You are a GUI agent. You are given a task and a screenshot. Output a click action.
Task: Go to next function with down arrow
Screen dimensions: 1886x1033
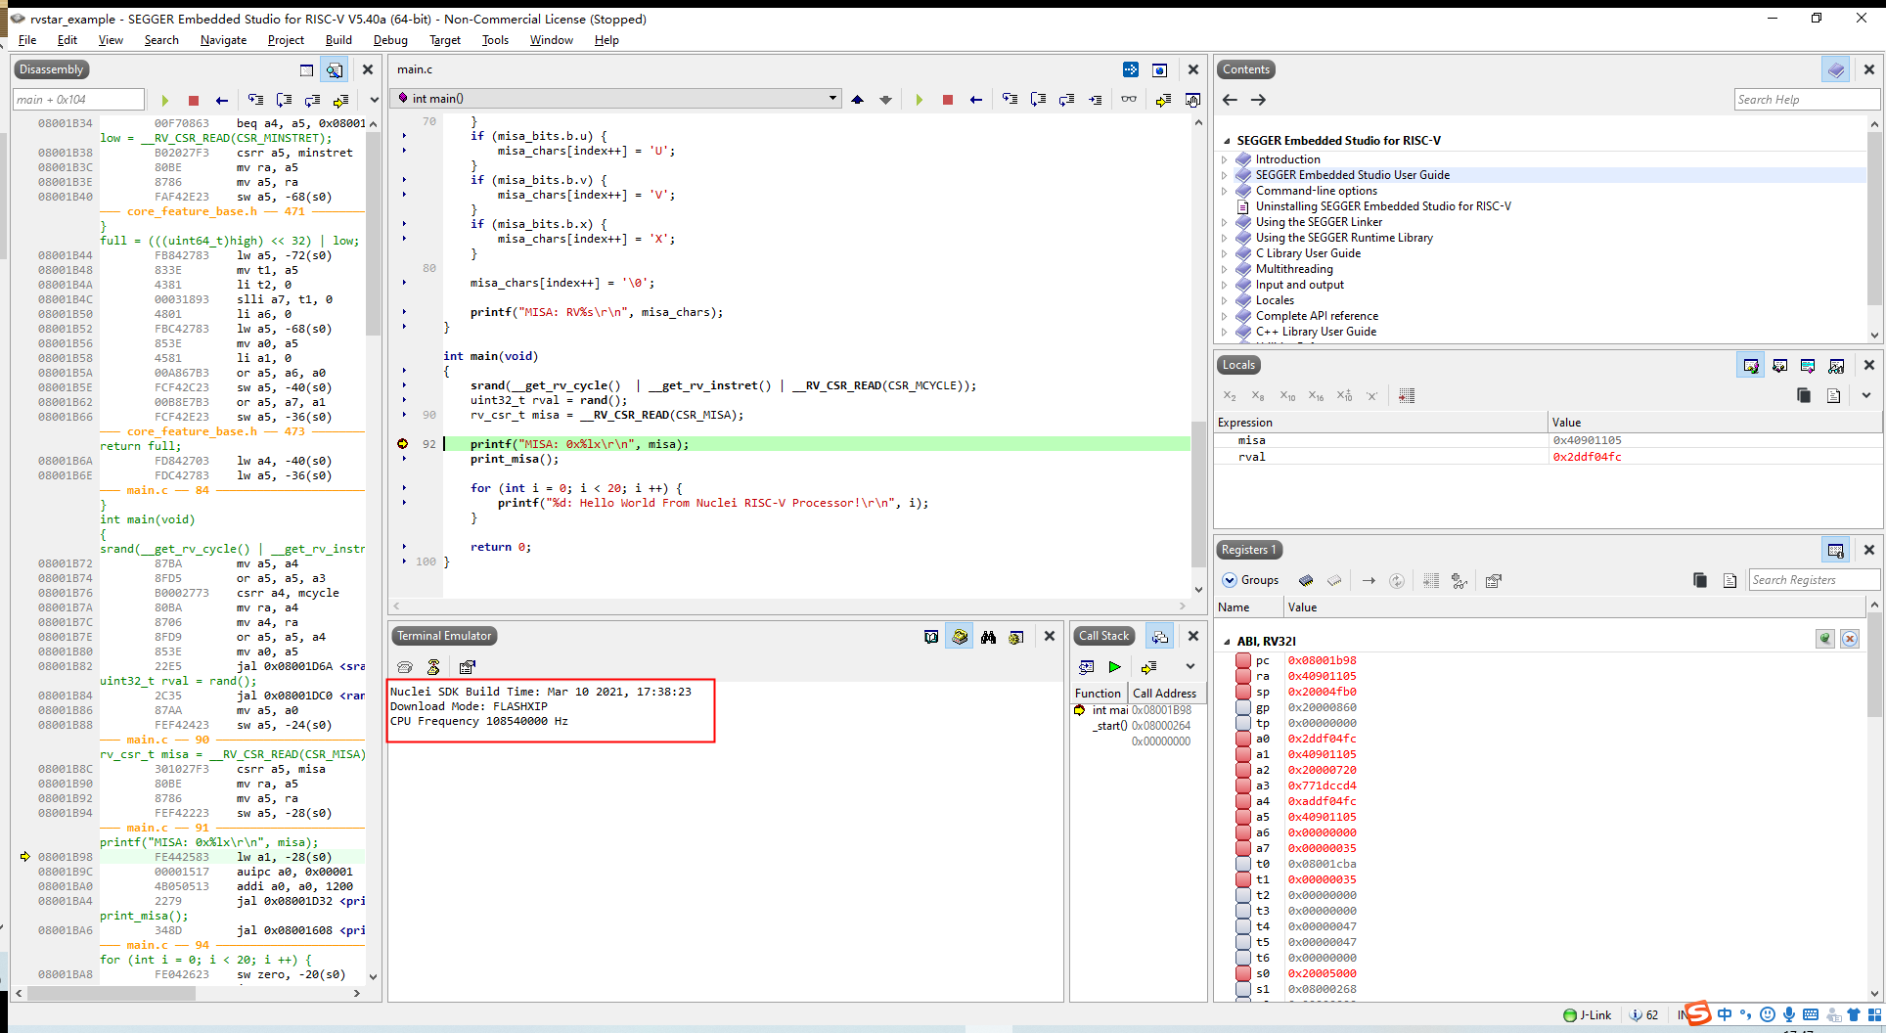885,99
